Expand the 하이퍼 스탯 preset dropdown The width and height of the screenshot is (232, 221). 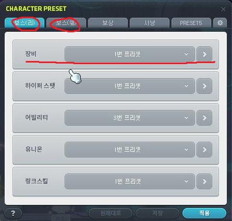(130, 86)
